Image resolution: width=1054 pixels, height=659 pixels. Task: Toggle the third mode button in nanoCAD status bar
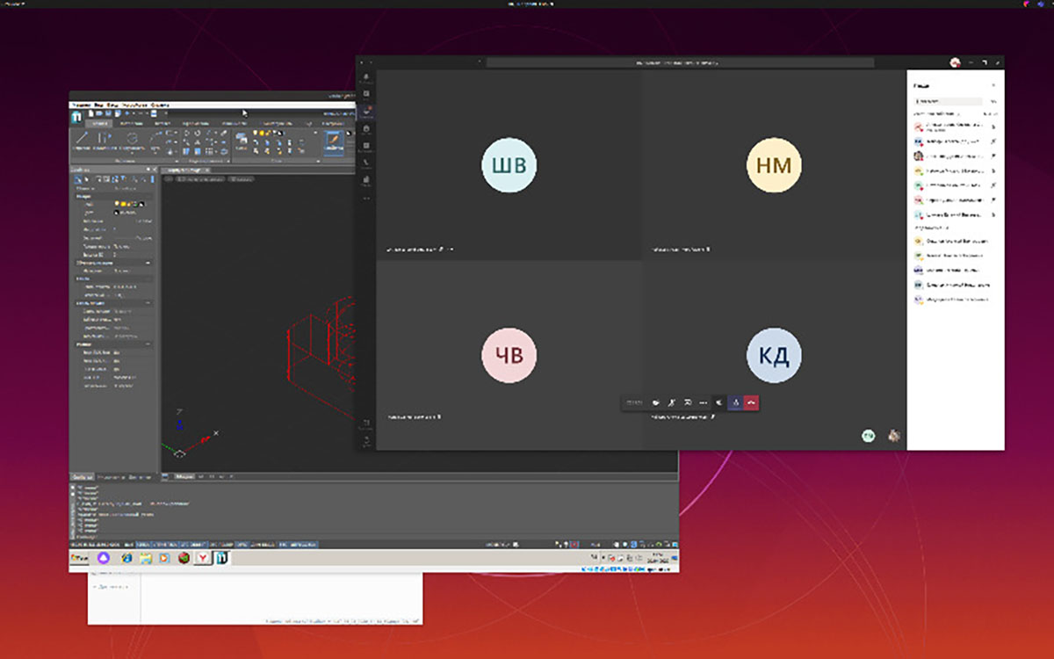165,545
